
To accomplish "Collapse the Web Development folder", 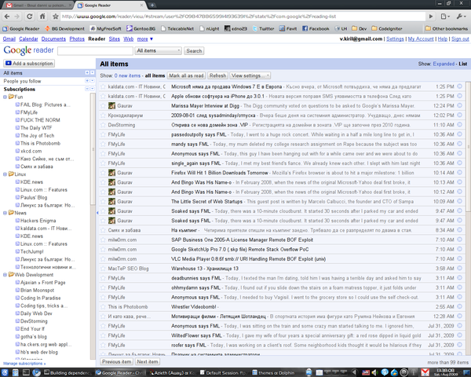I will pos(5,274).
